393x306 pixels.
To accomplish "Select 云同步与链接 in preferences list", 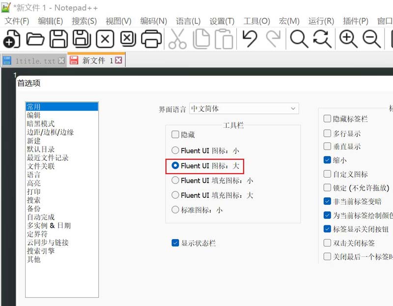I will click(62, 242).
